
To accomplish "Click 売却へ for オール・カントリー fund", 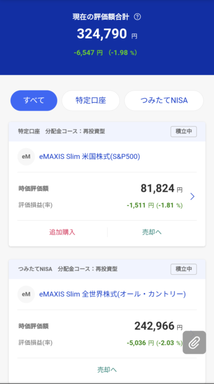I will [x=107, y=370].
